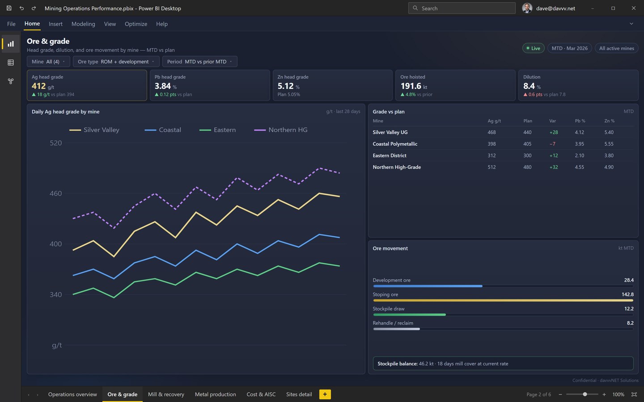This screenshot has width=644, height=402.
Task: Open the File menu
Action: pyautogui.click(x=11, y=24)
